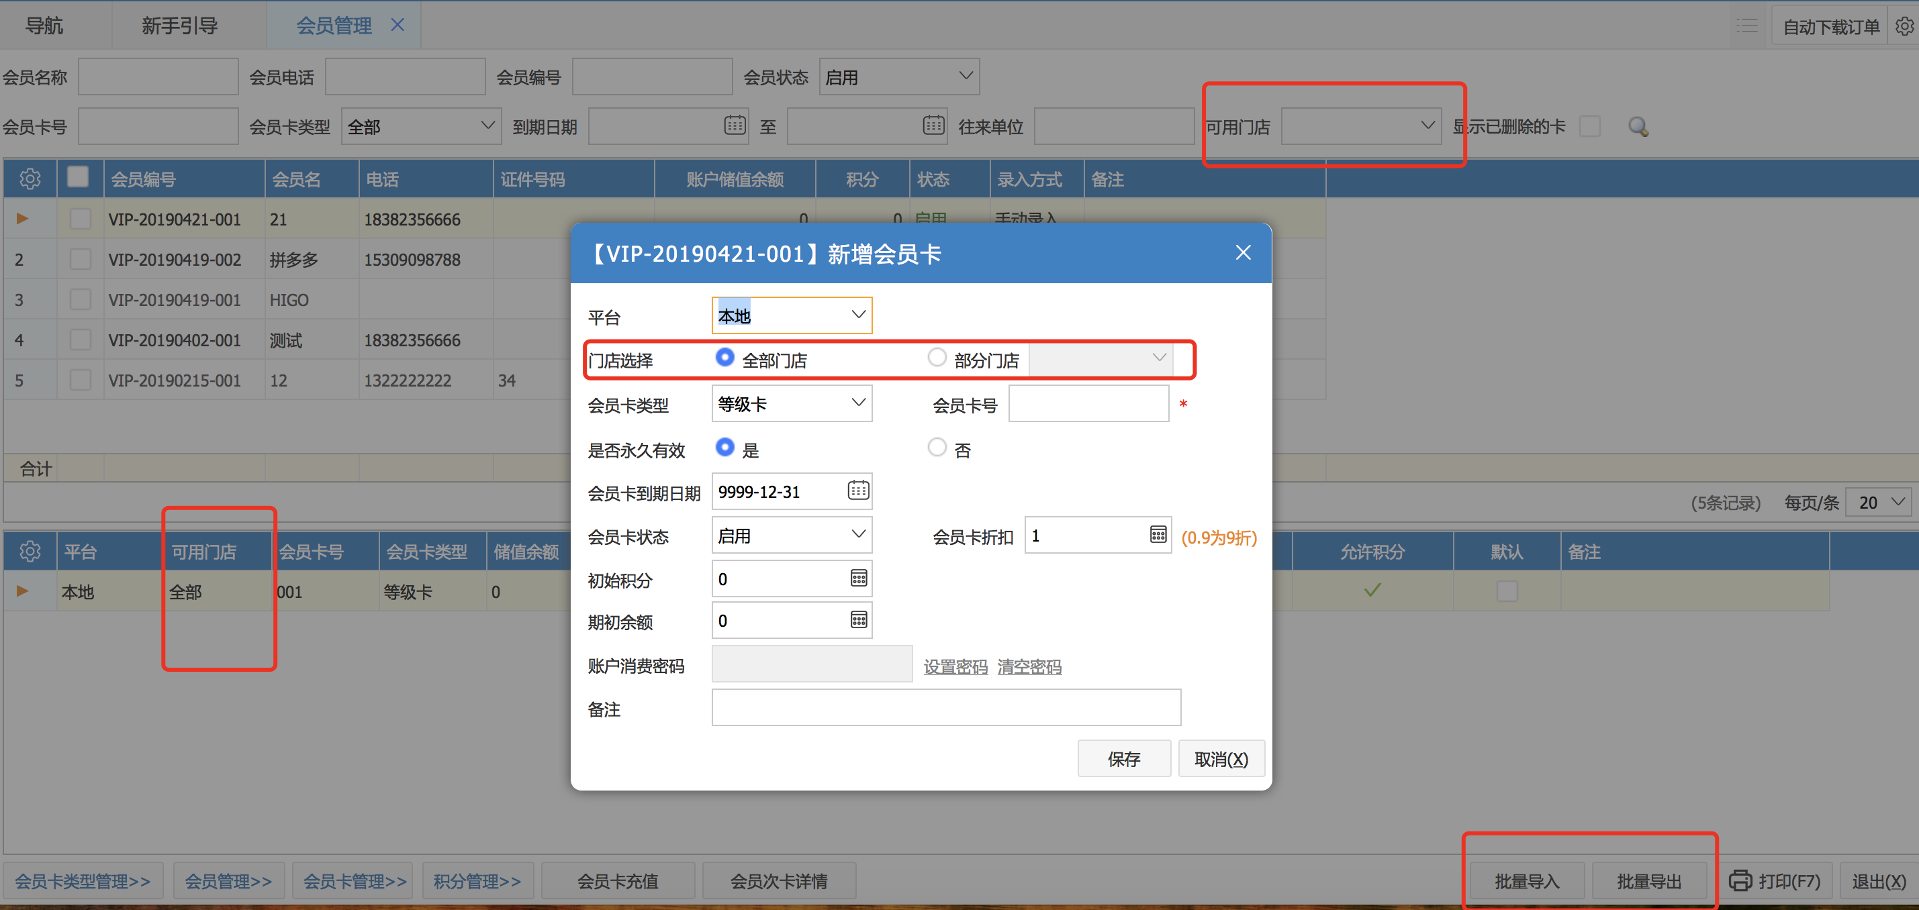Open calendar for 到期日期 end date
The image size is (1919, 910).
(x=933, y=125)
